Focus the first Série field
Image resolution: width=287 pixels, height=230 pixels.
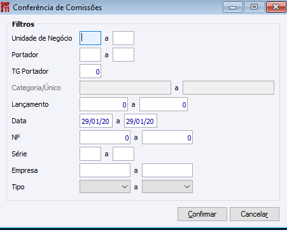coord(90,154)
